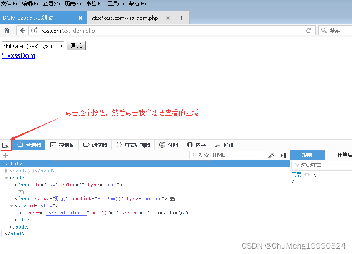The width and height of the screenshot is (352, 254).
Task: Close the xss-dom.php tab
Action: coord(168,18)
